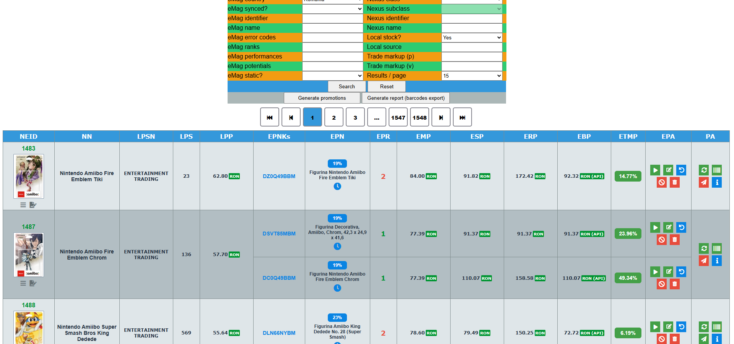Open the Results / page dropdown

tap(472, 76)
